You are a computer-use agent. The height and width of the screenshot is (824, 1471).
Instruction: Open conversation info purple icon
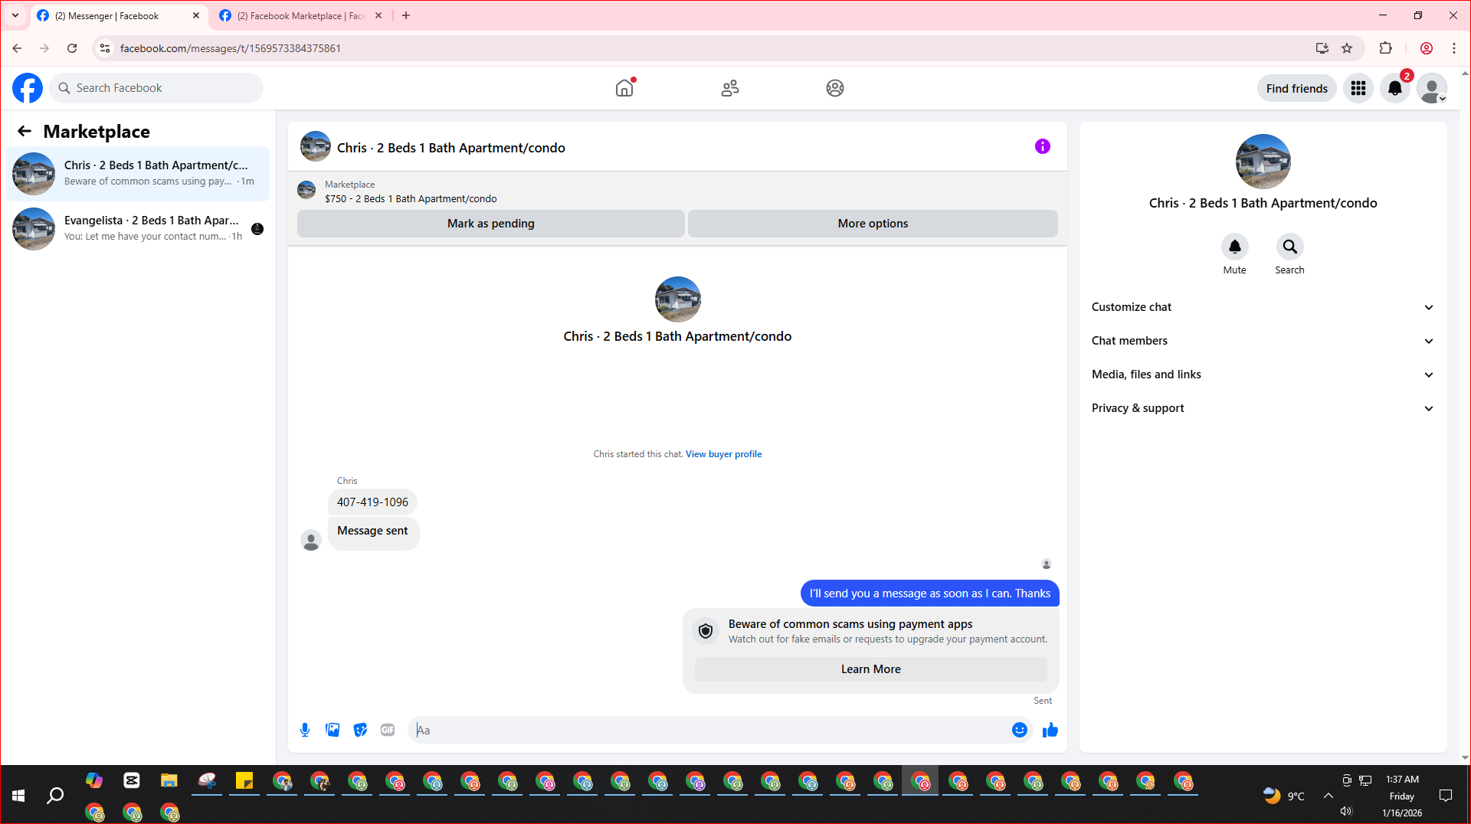pyautogui.click(x=1043, y=146)
